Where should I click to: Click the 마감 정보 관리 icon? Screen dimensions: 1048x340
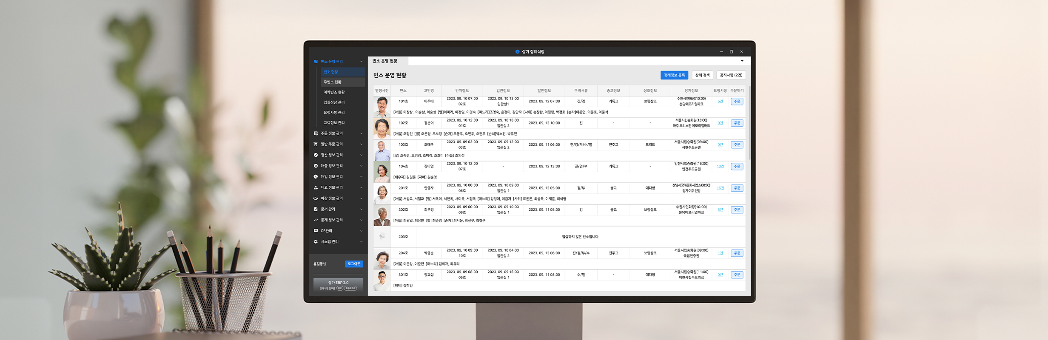tap(316, 198)
